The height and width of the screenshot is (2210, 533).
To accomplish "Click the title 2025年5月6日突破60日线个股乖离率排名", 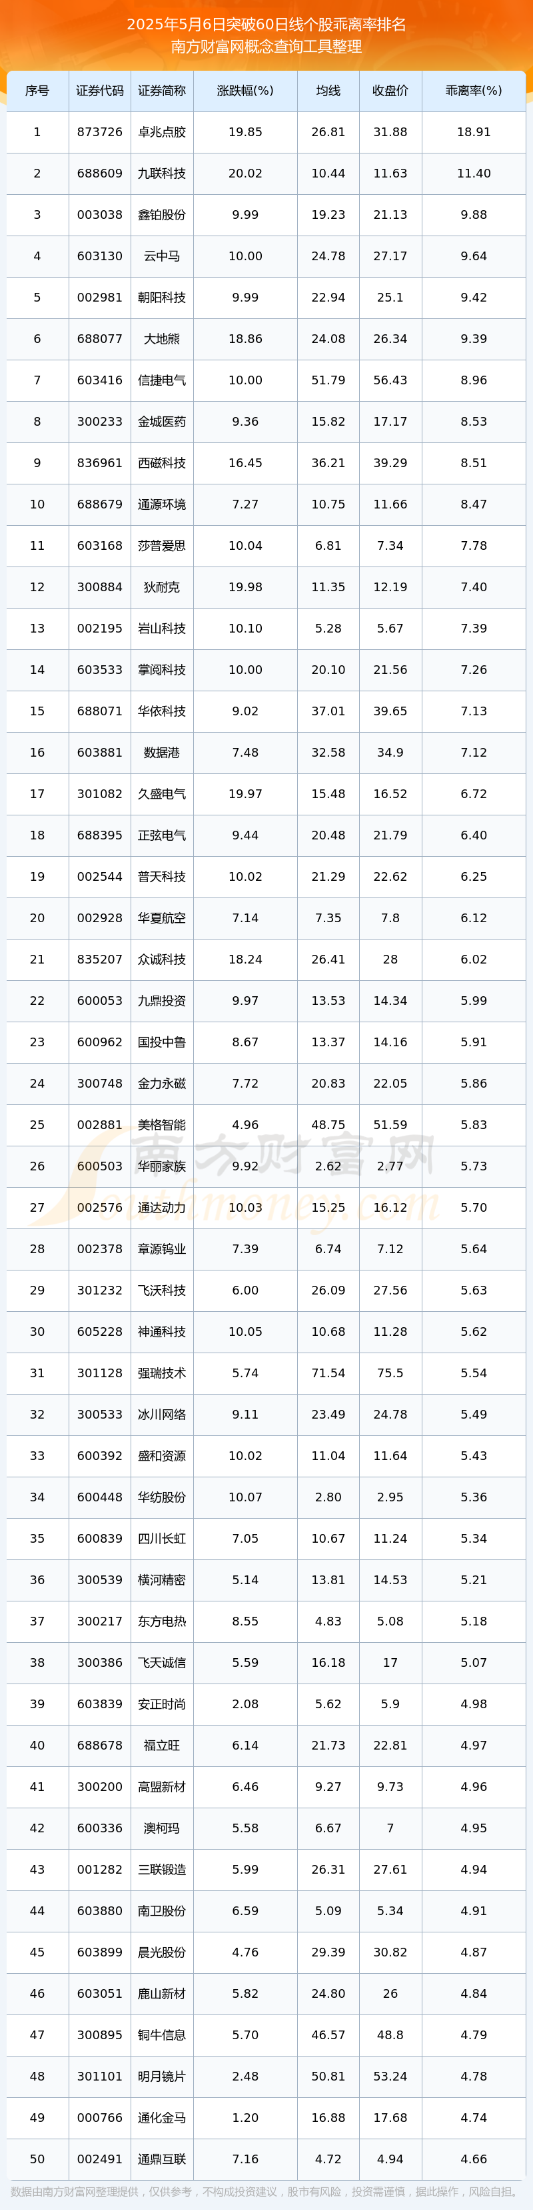I will click(266, 24).
